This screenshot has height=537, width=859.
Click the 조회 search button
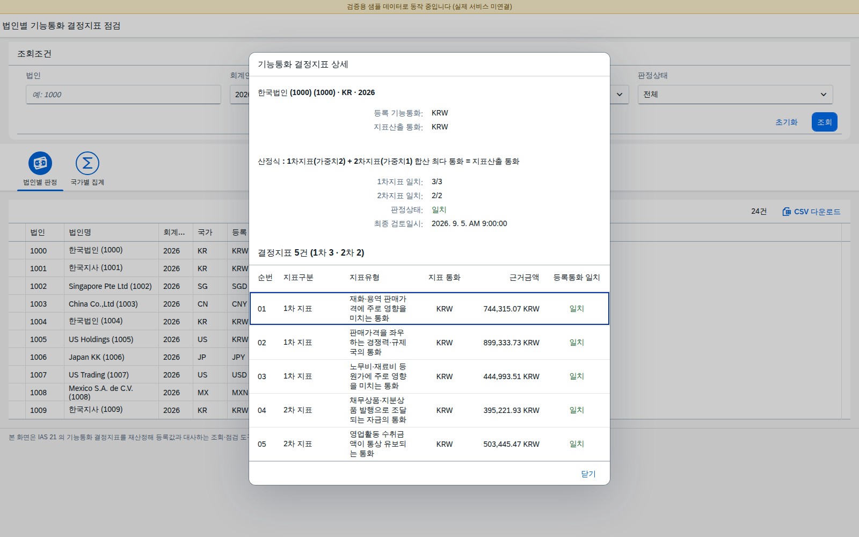pos(825,122)
